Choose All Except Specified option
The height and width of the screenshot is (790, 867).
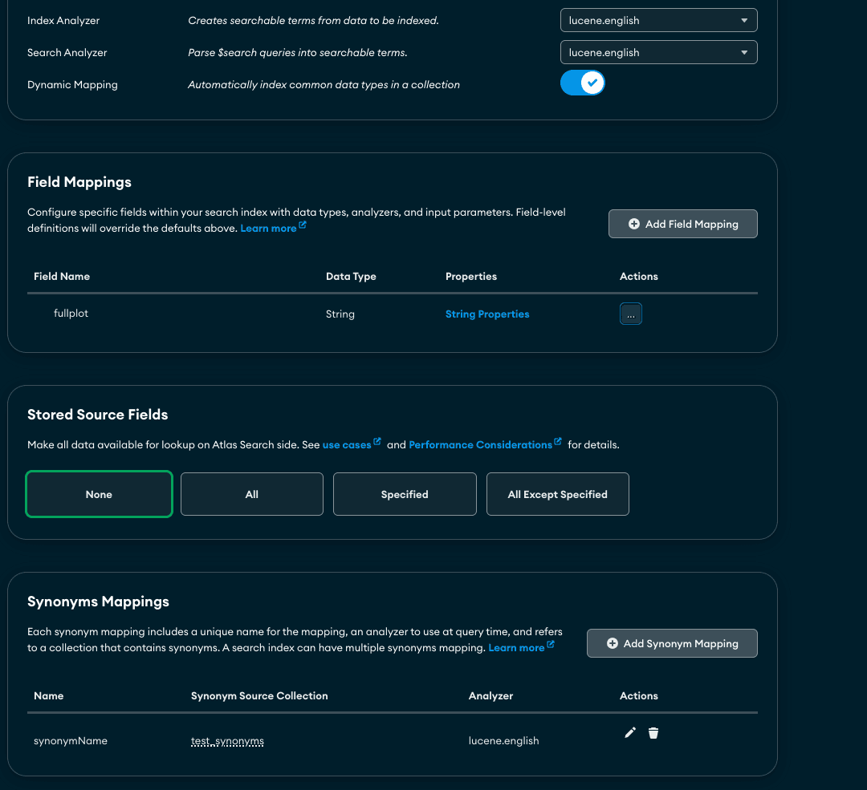558,494
